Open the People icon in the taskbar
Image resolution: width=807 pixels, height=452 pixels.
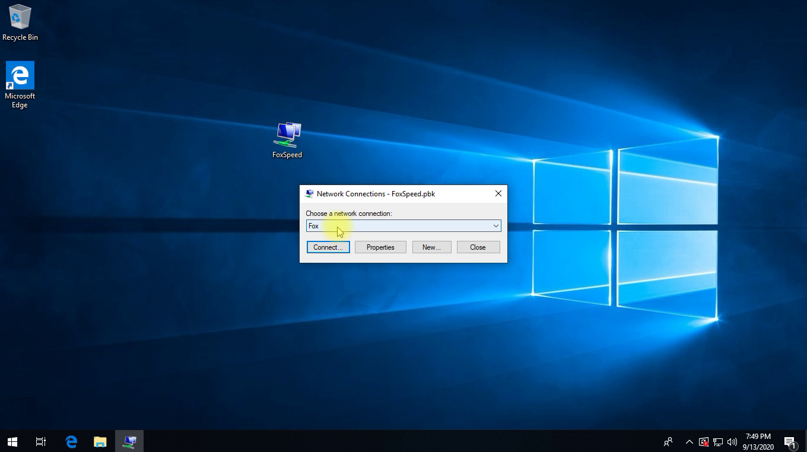coord(668,441)
